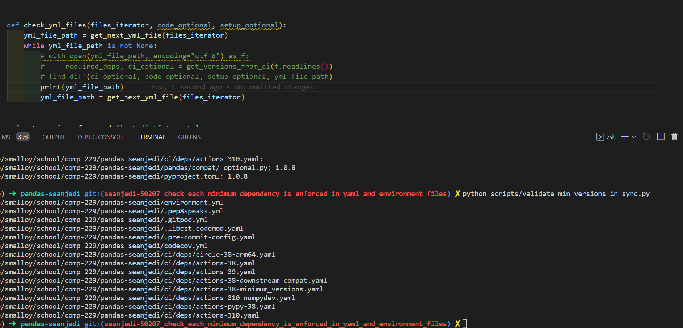Click '_optional.py: 1.0.8' terminal line

148,168
